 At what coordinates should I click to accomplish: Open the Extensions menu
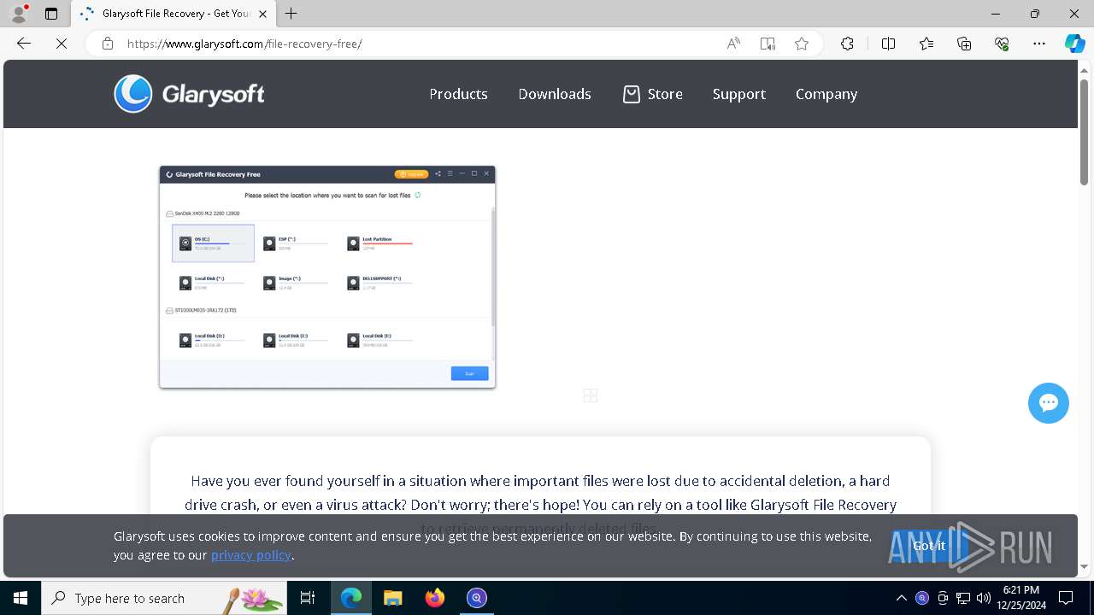pos(847,44)
